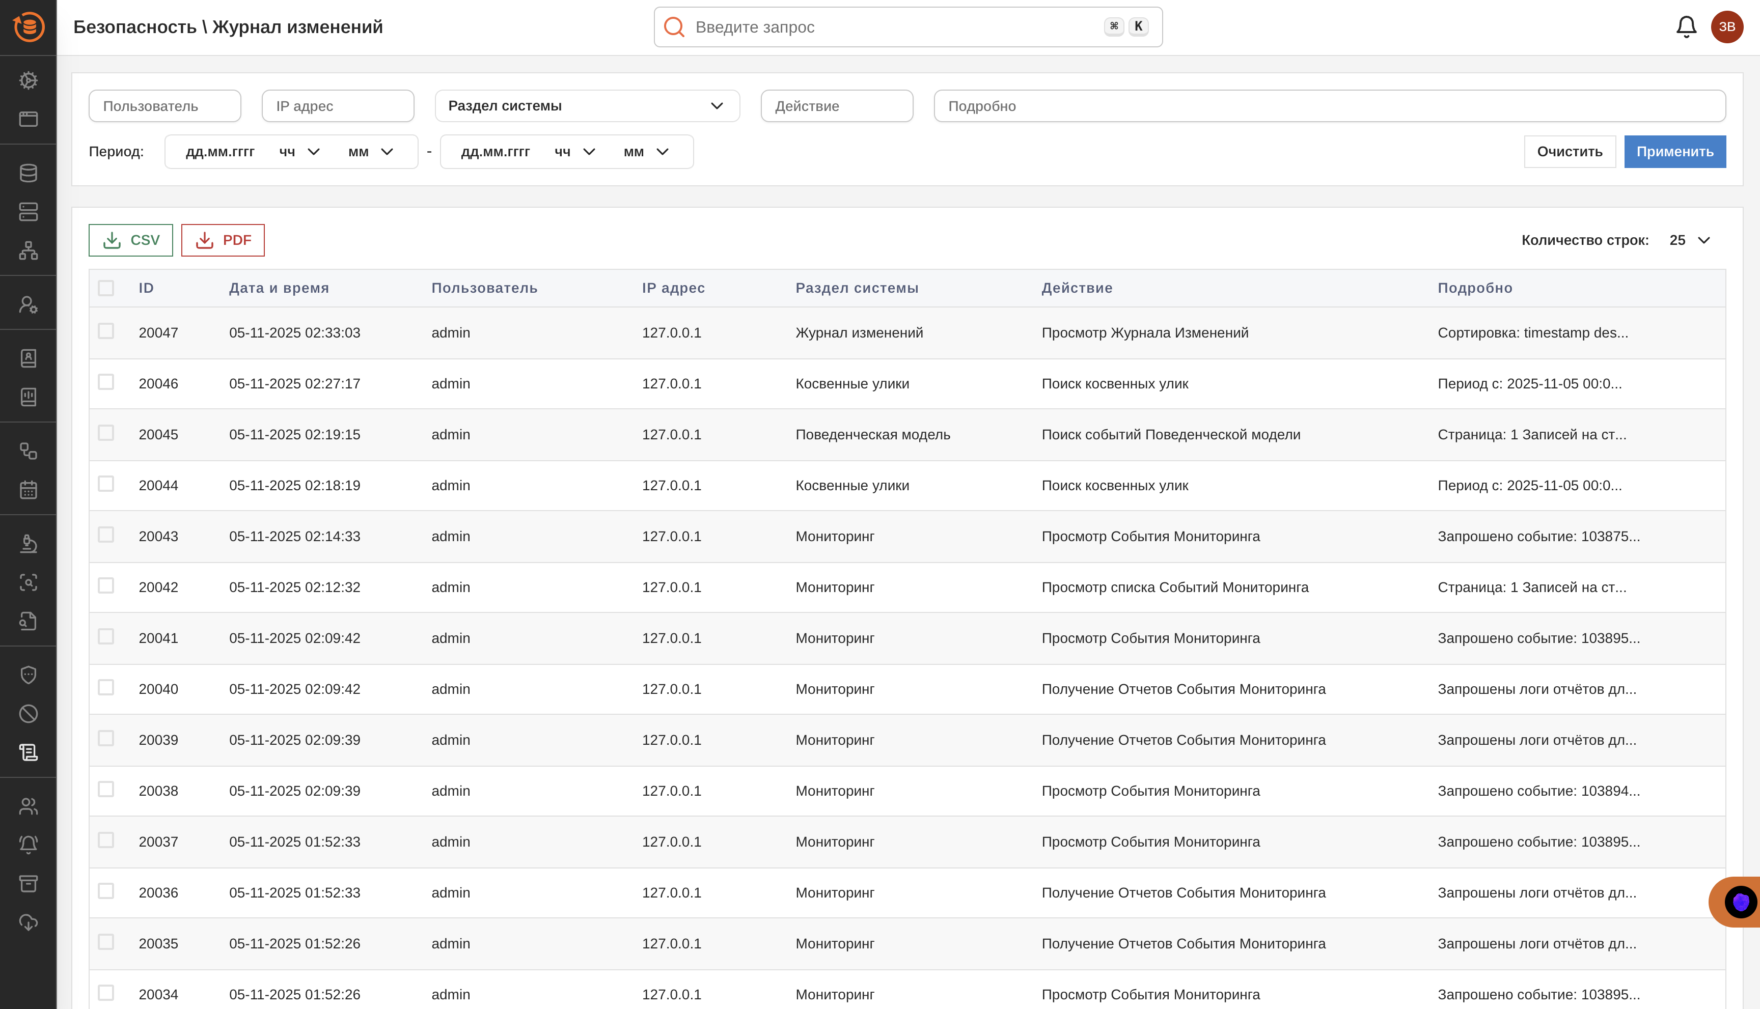Screen dimensions: 1760x1009
Task: Check the row with ID 20047
Action: [x=106, y=331]
